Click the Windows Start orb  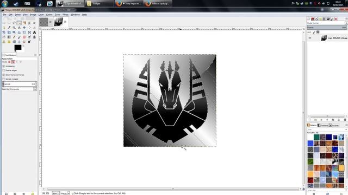pos(5,3)
